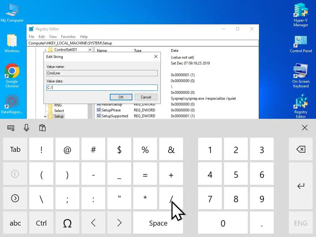Tap the underscore key
This screenshot has height=237, width=316.
coord(119,174)
